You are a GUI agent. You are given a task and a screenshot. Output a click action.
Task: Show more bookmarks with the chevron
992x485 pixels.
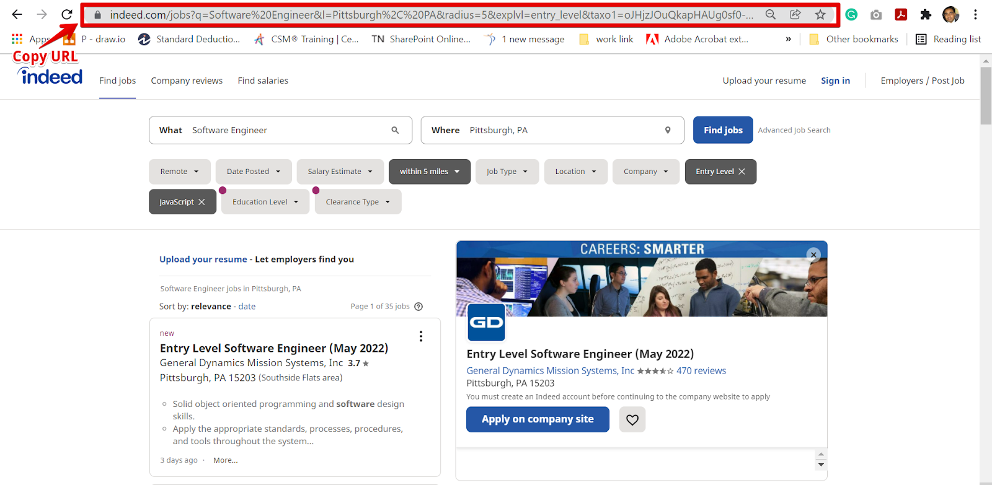[788, 39]
